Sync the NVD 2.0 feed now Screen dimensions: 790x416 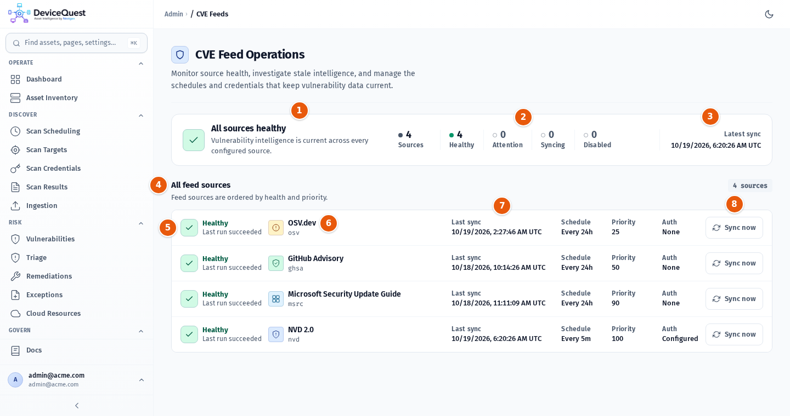pos(734,334)
